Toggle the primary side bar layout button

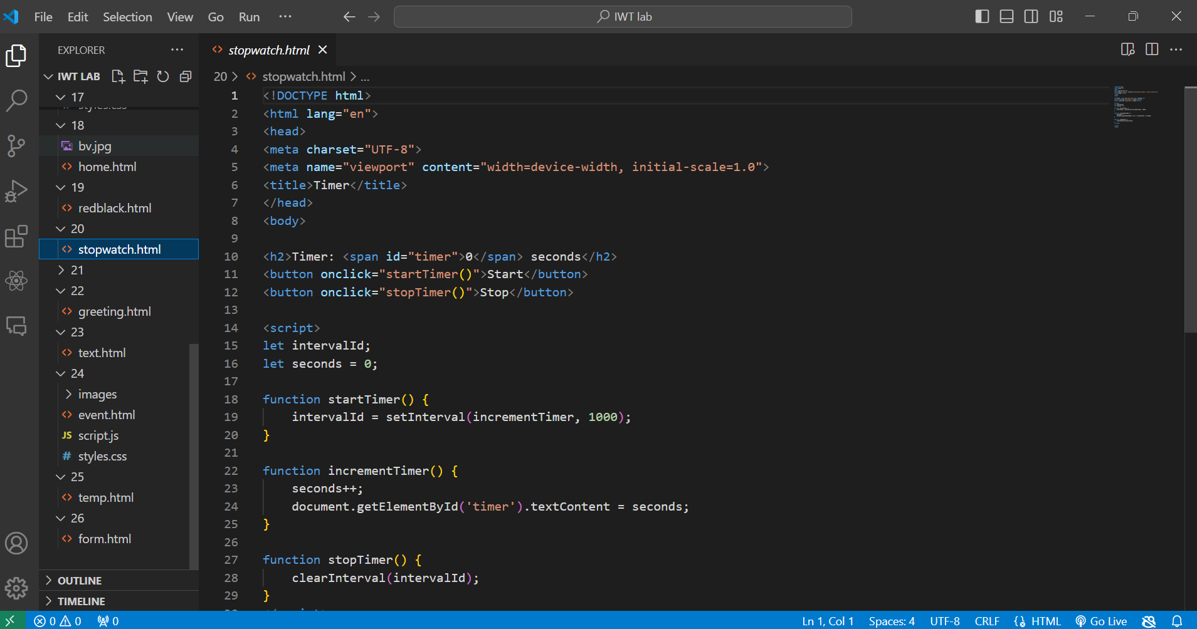click(x=982, y=16)
